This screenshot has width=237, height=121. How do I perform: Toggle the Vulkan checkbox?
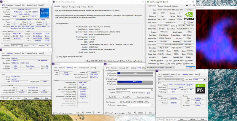point(158,64)
